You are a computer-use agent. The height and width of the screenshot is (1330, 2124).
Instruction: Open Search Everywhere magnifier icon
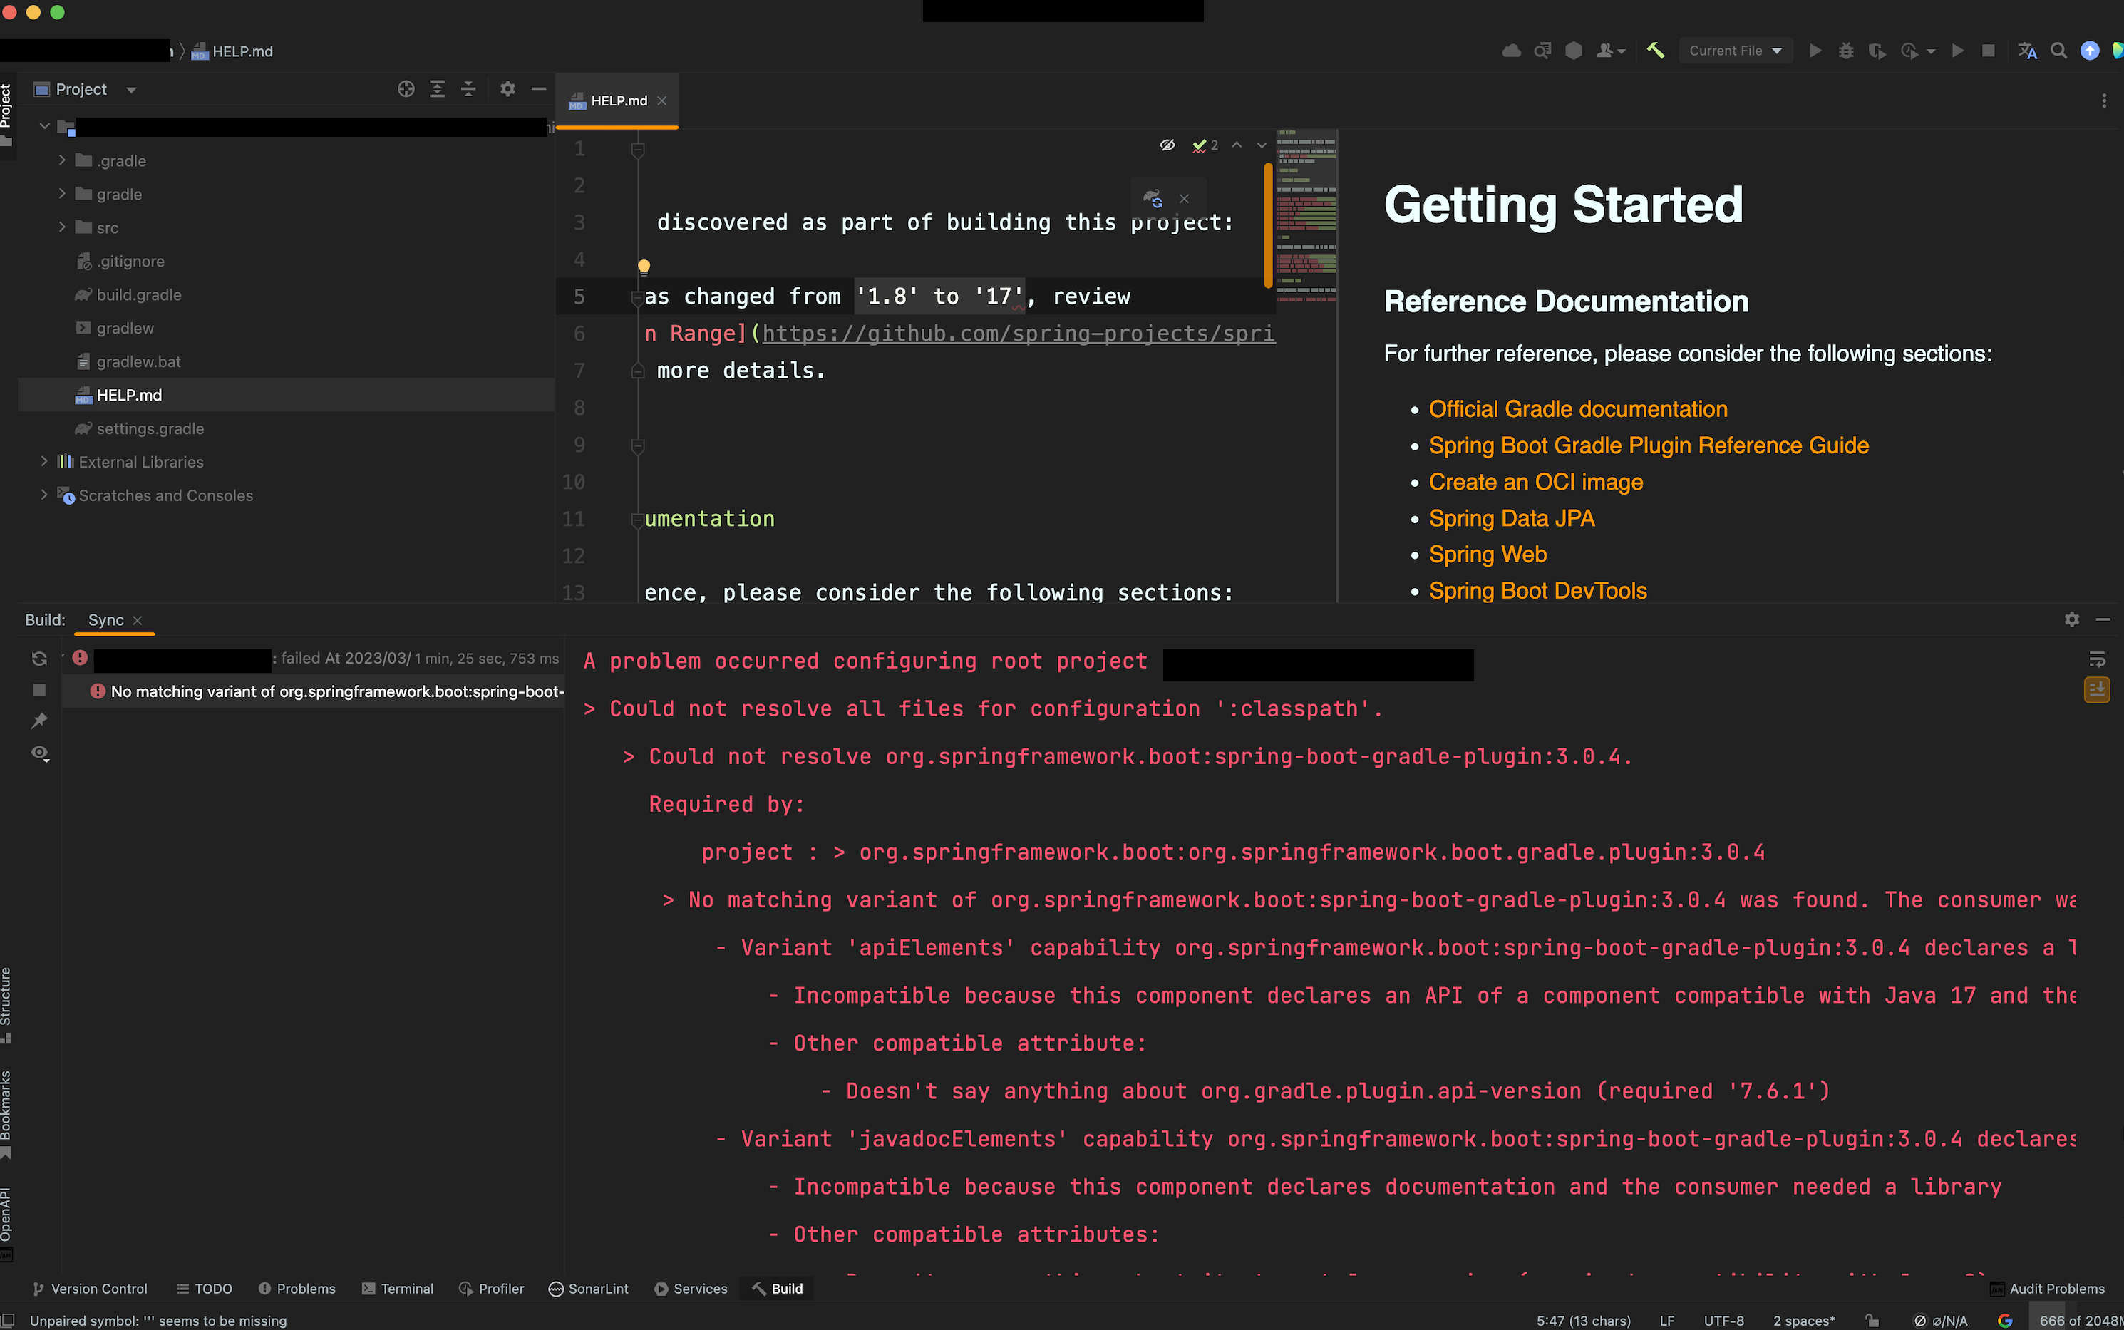(2058, 51)
